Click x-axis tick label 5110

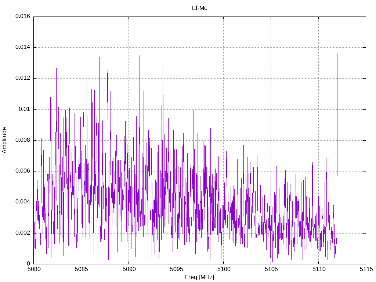pyautogui.click(x=319, y=269)
